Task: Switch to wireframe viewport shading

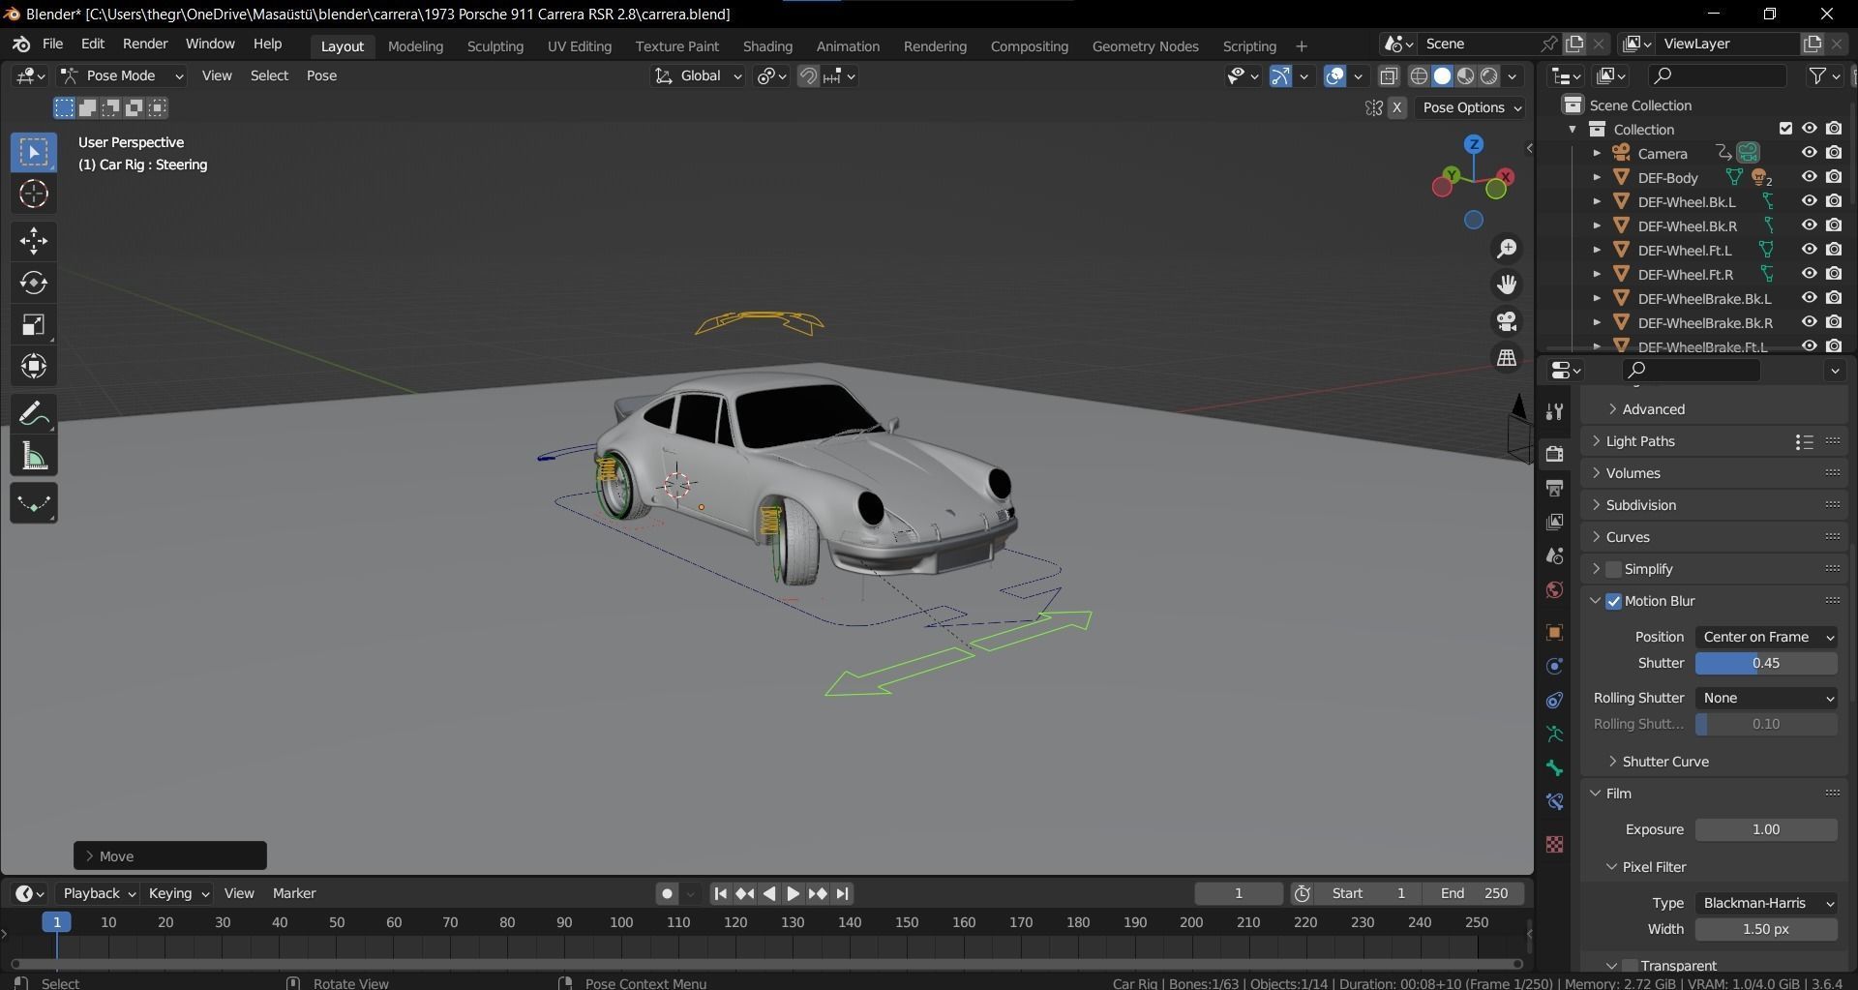Action: tap(1420, 76)
